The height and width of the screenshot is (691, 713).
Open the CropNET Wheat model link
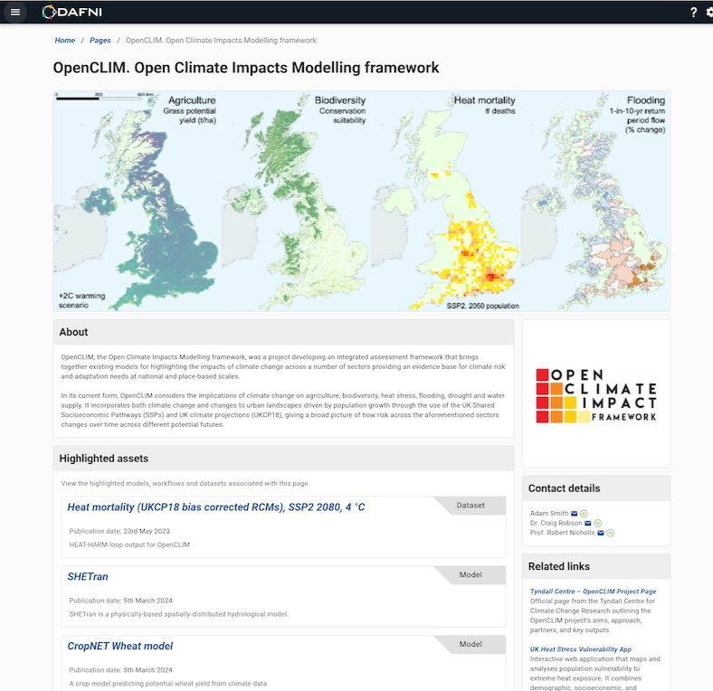point(120,647)
